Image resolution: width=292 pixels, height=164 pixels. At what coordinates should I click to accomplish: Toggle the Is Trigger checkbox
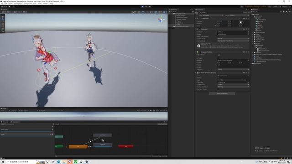coord(218,58)
